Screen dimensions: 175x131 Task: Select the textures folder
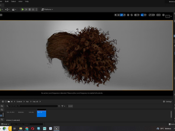[31, 112]
